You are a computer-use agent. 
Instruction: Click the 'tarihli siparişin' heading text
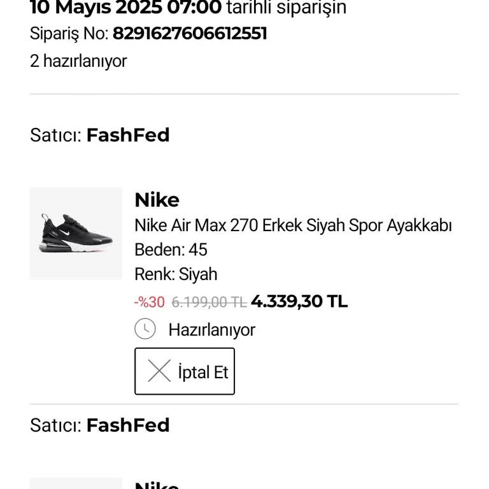286,8
